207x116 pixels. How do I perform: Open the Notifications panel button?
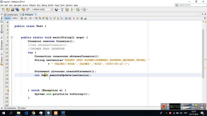pos(10,108)
